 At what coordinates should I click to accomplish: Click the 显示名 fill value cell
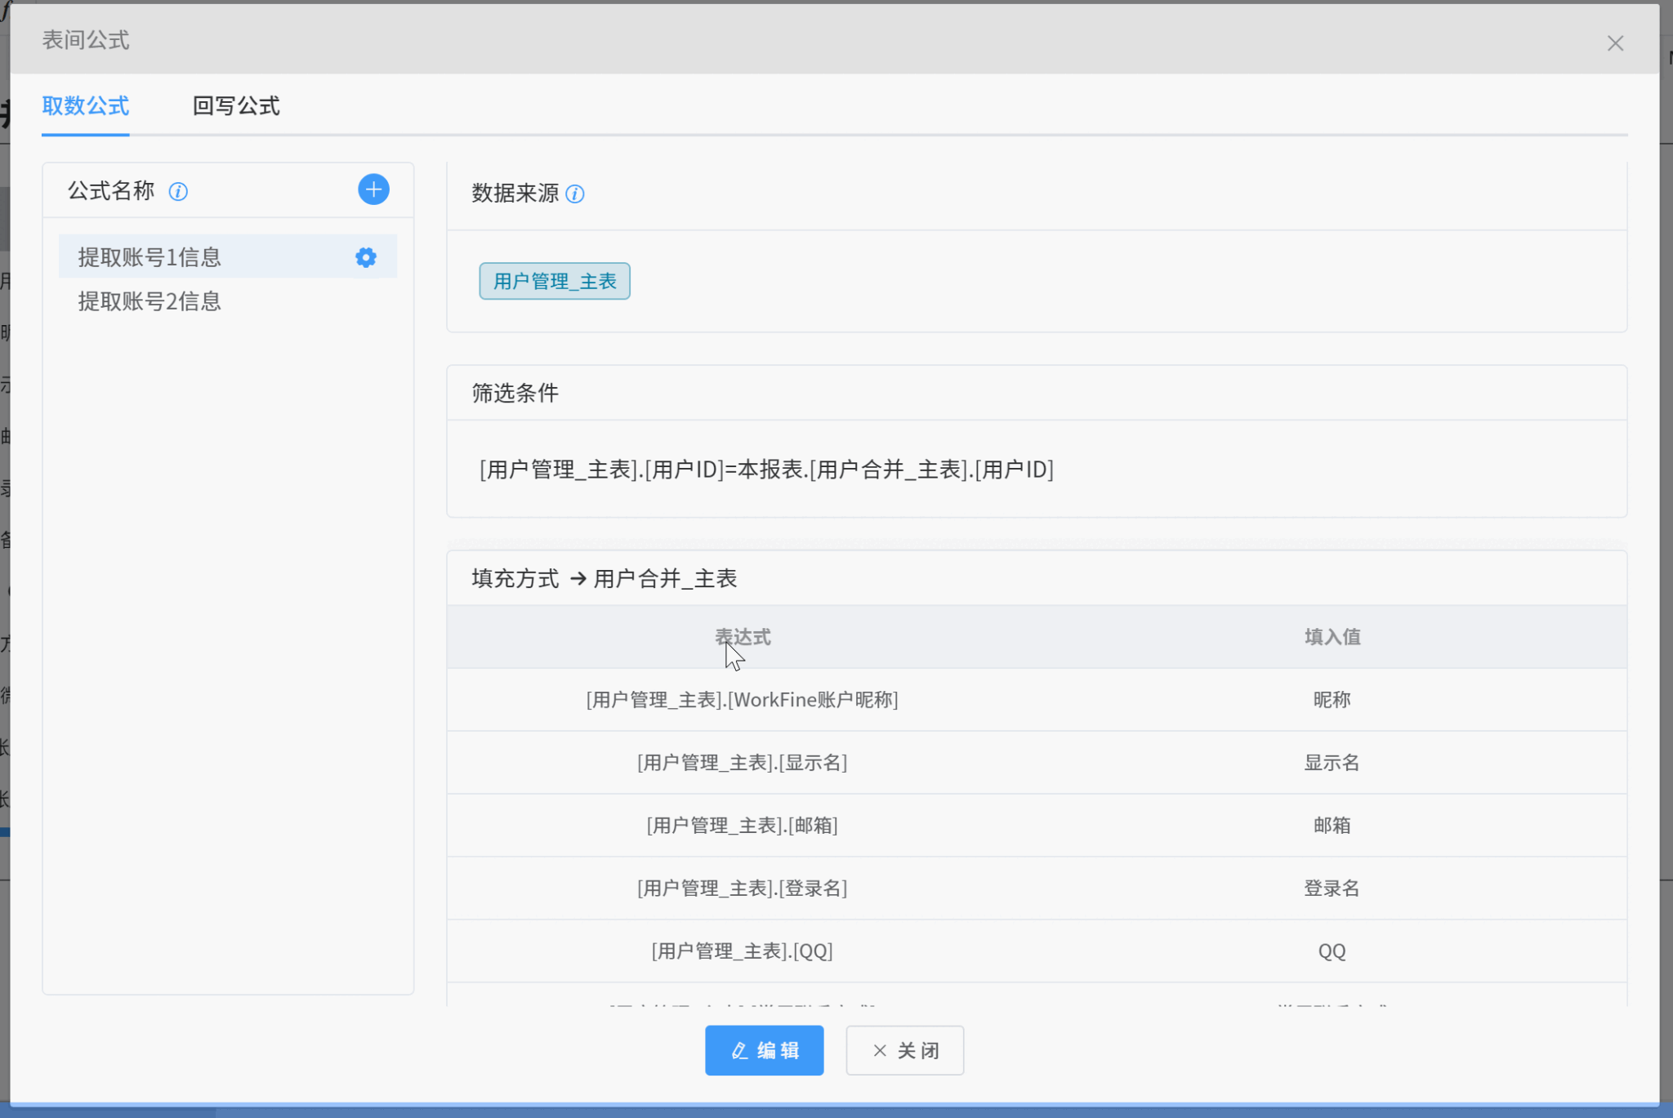pyautogui.click(x=1332, y=763)
